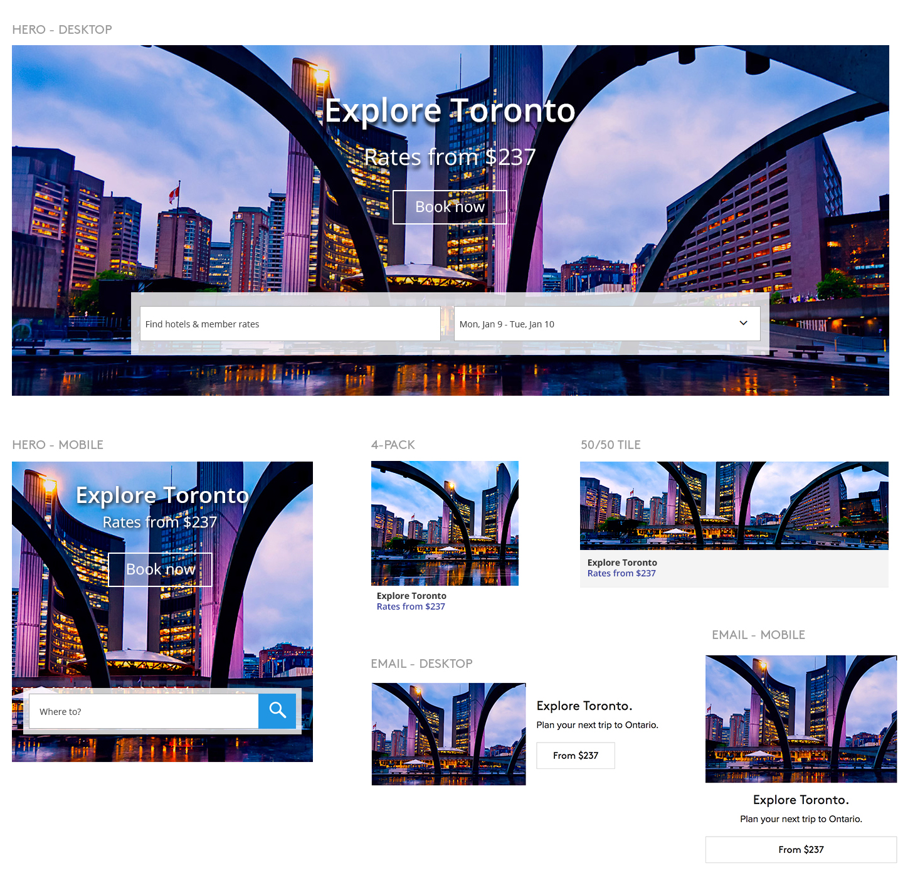Click Explore Toronto. heading in email mobile
The image size is (903, 878).
[x=801, y=800]
